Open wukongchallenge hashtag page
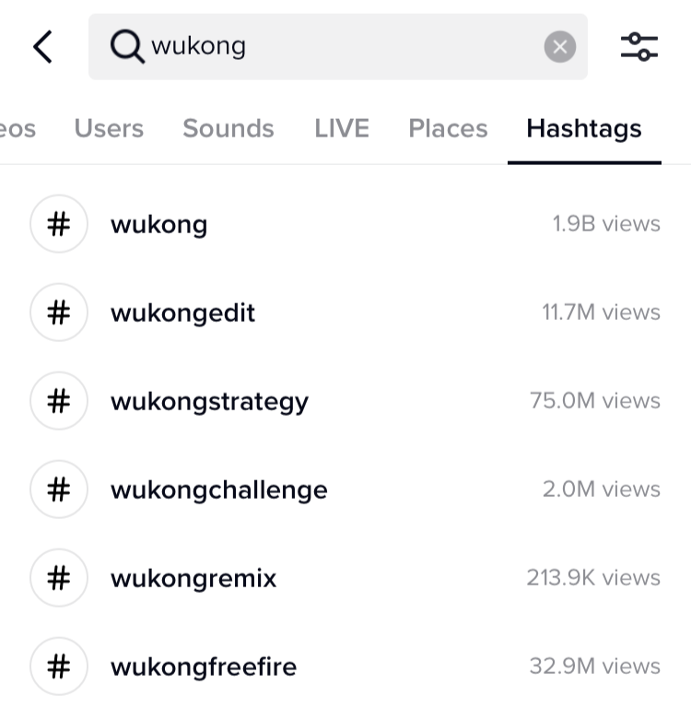 [x=345, y=490]
